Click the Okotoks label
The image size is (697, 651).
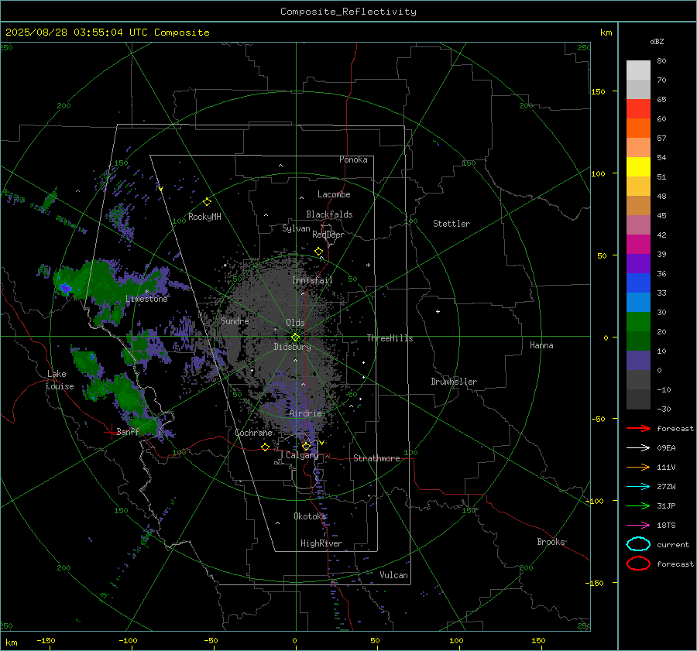(x=311, y=516)
